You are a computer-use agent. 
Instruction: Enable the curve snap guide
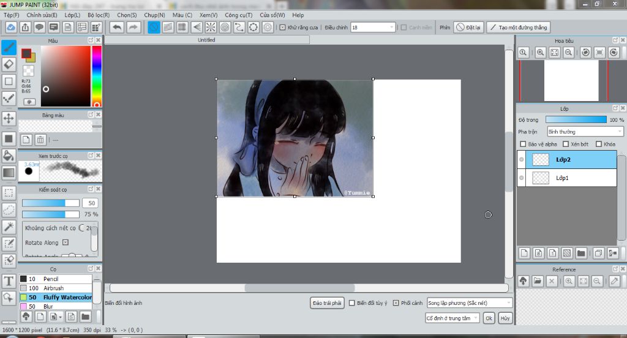pyautogui.click(x=239, y=27)
